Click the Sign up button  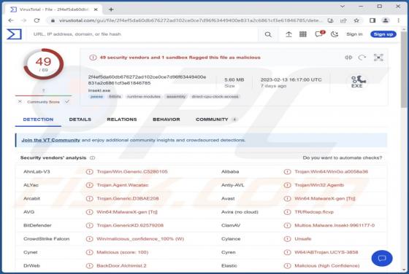(383, 34)
